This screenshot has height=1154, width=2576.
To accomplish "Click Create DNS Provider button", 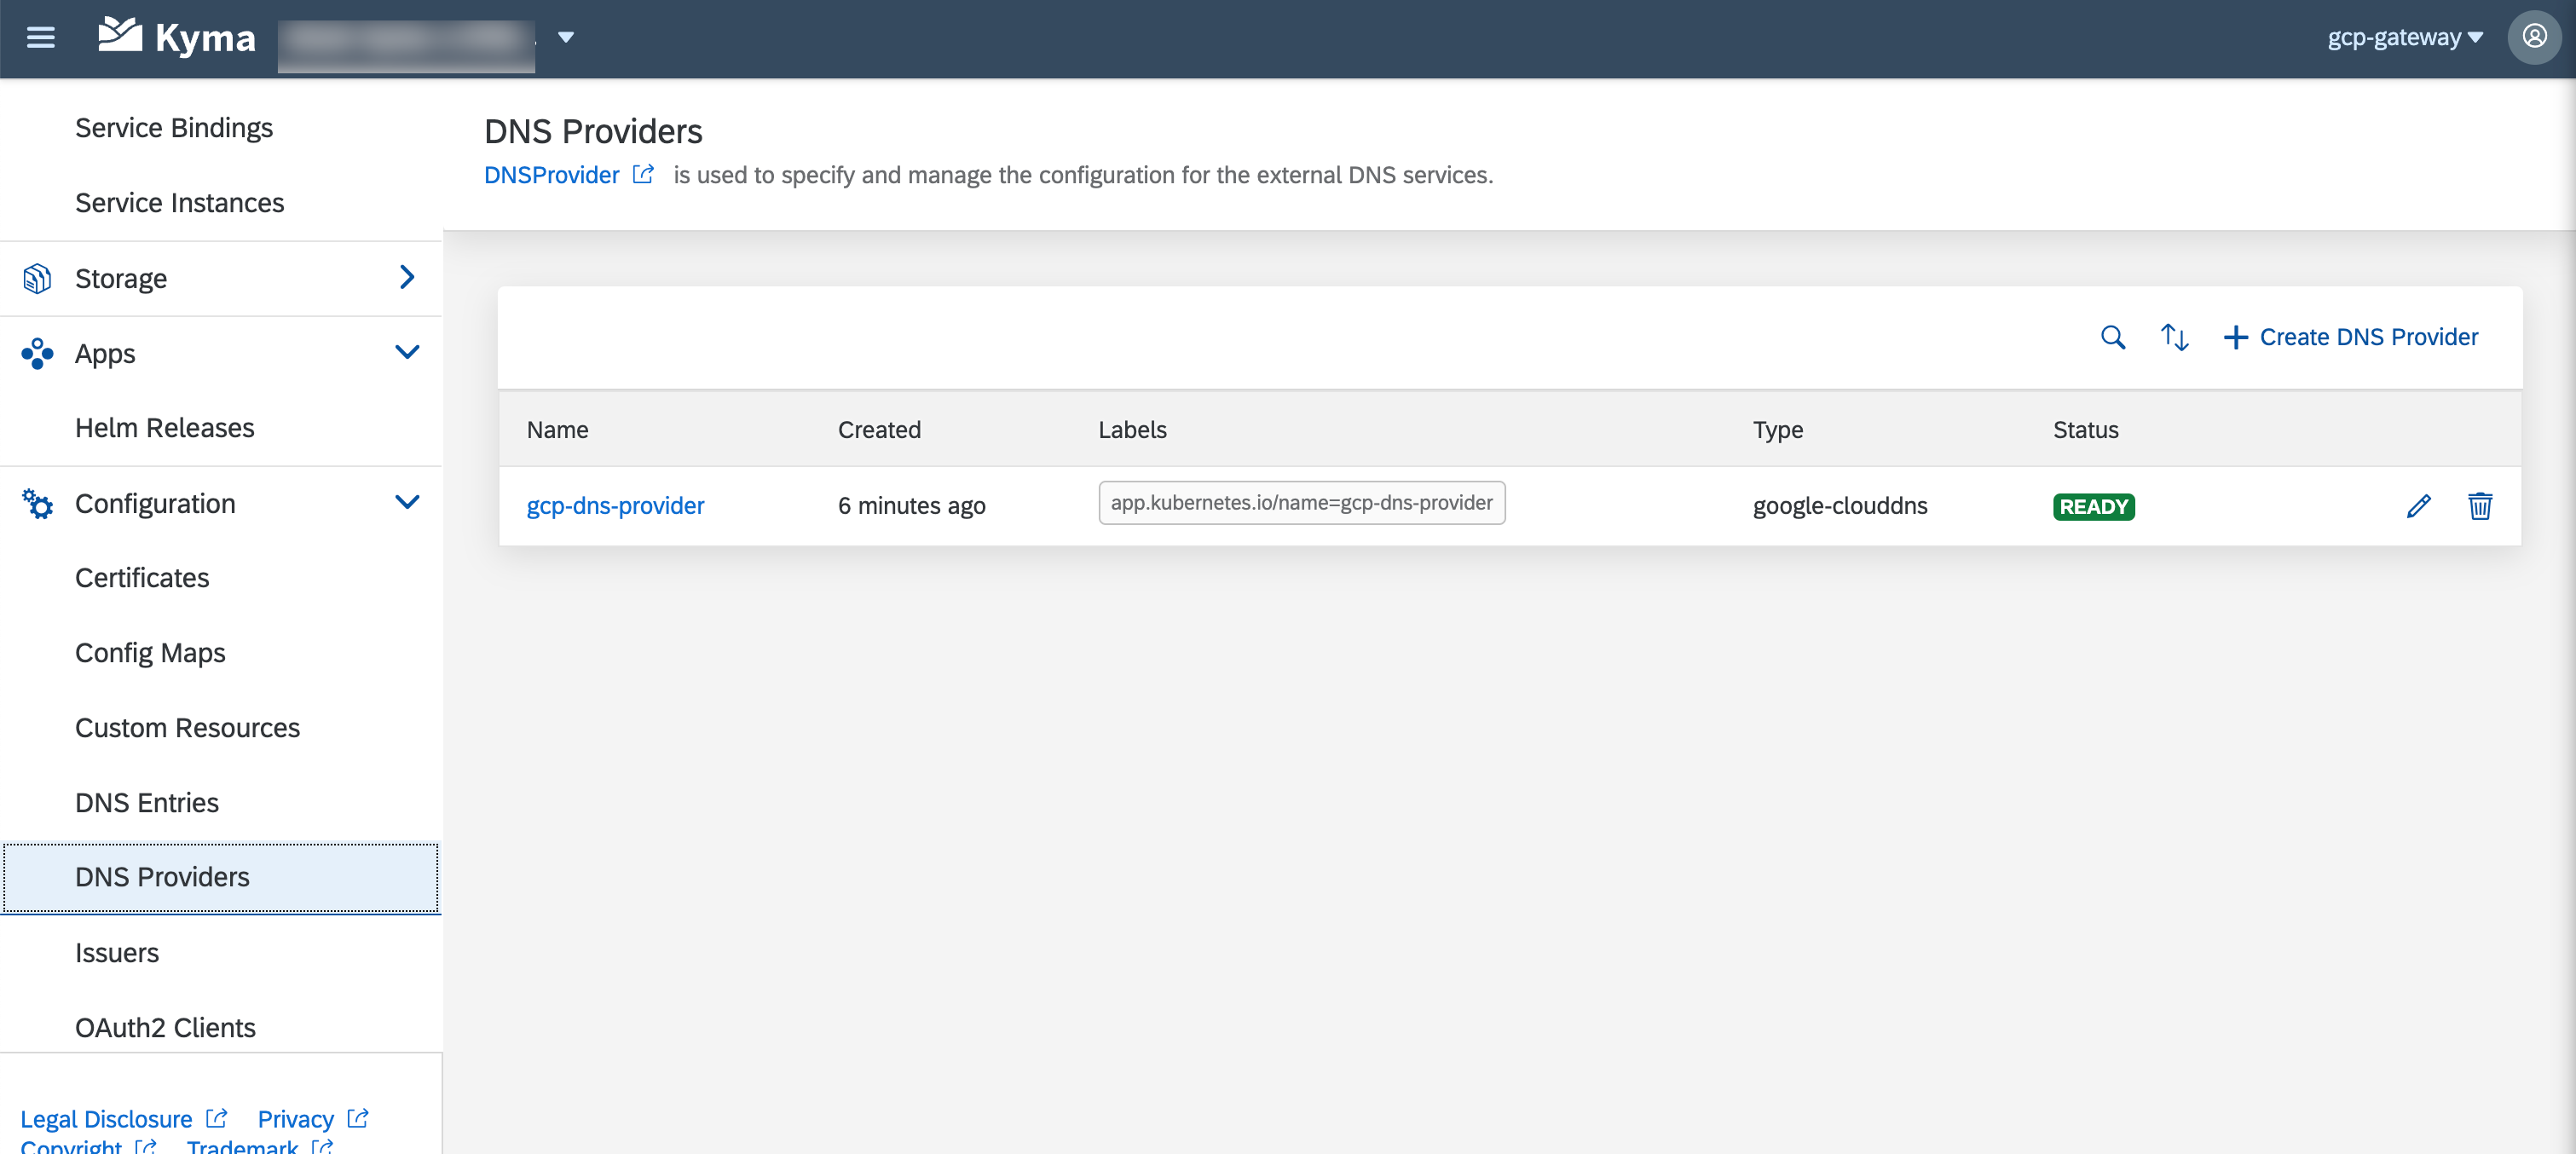I will [2350, 338].
